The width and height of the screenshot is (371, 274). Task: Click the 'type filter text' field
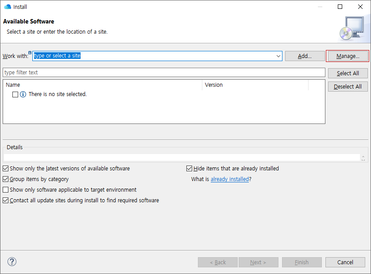click(x=164, y=73)
